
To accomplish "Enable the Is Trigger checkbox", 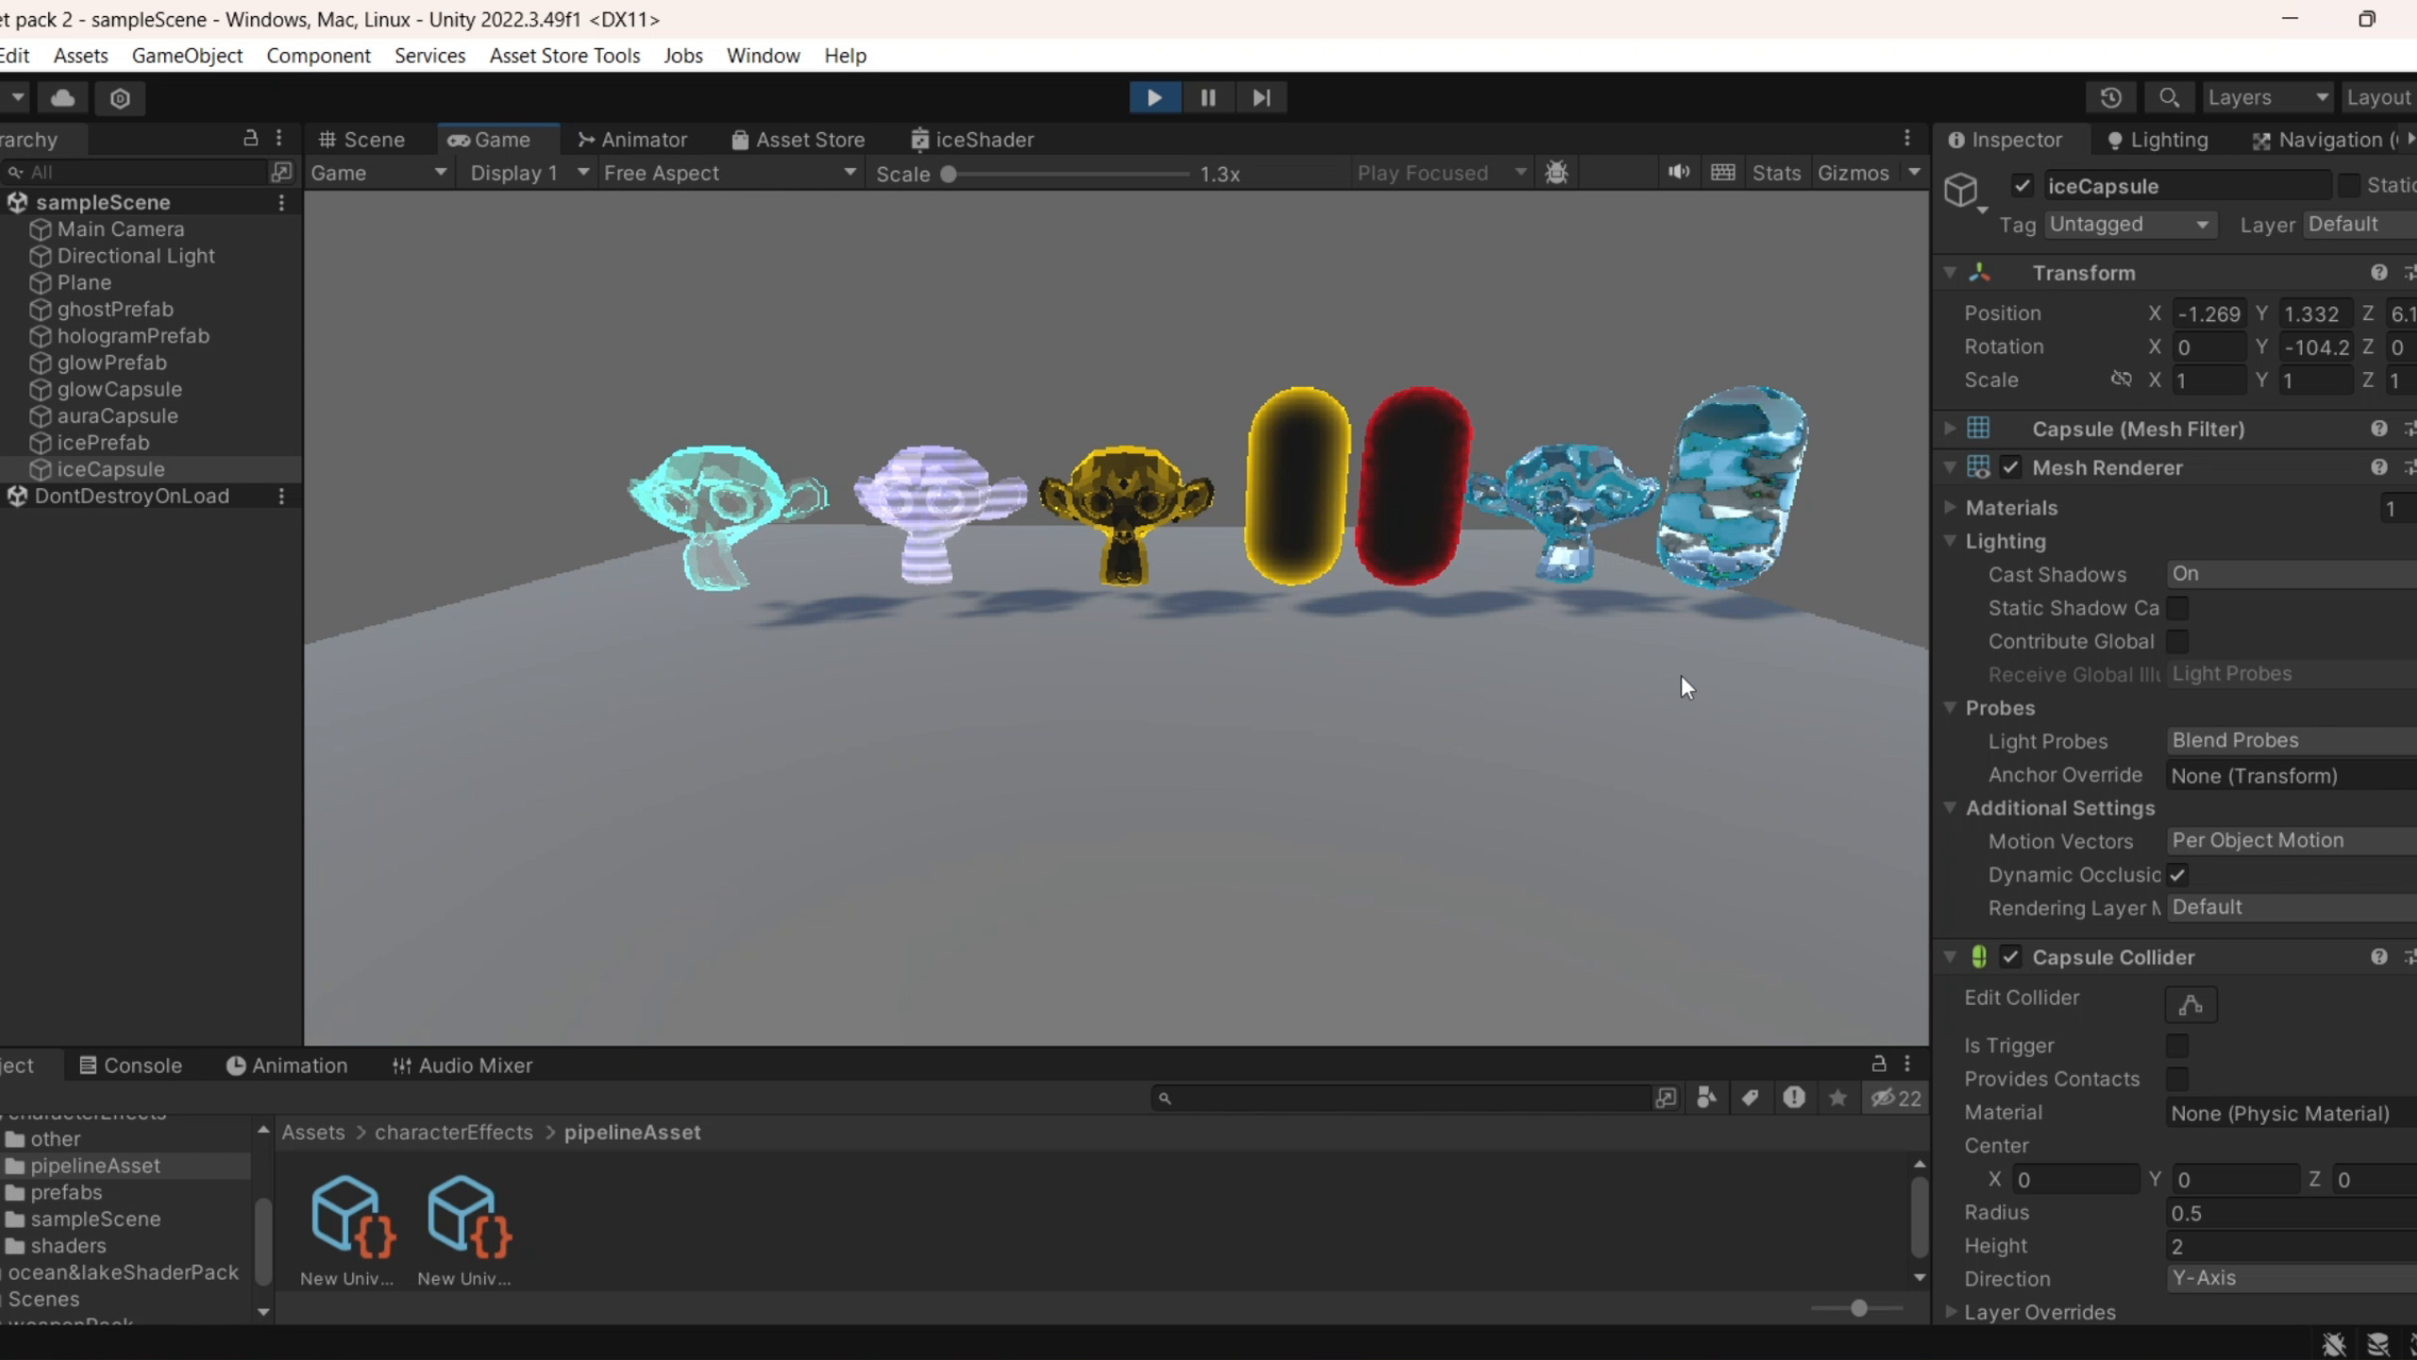I will pyautogui.click(x=2177, y=1045).
